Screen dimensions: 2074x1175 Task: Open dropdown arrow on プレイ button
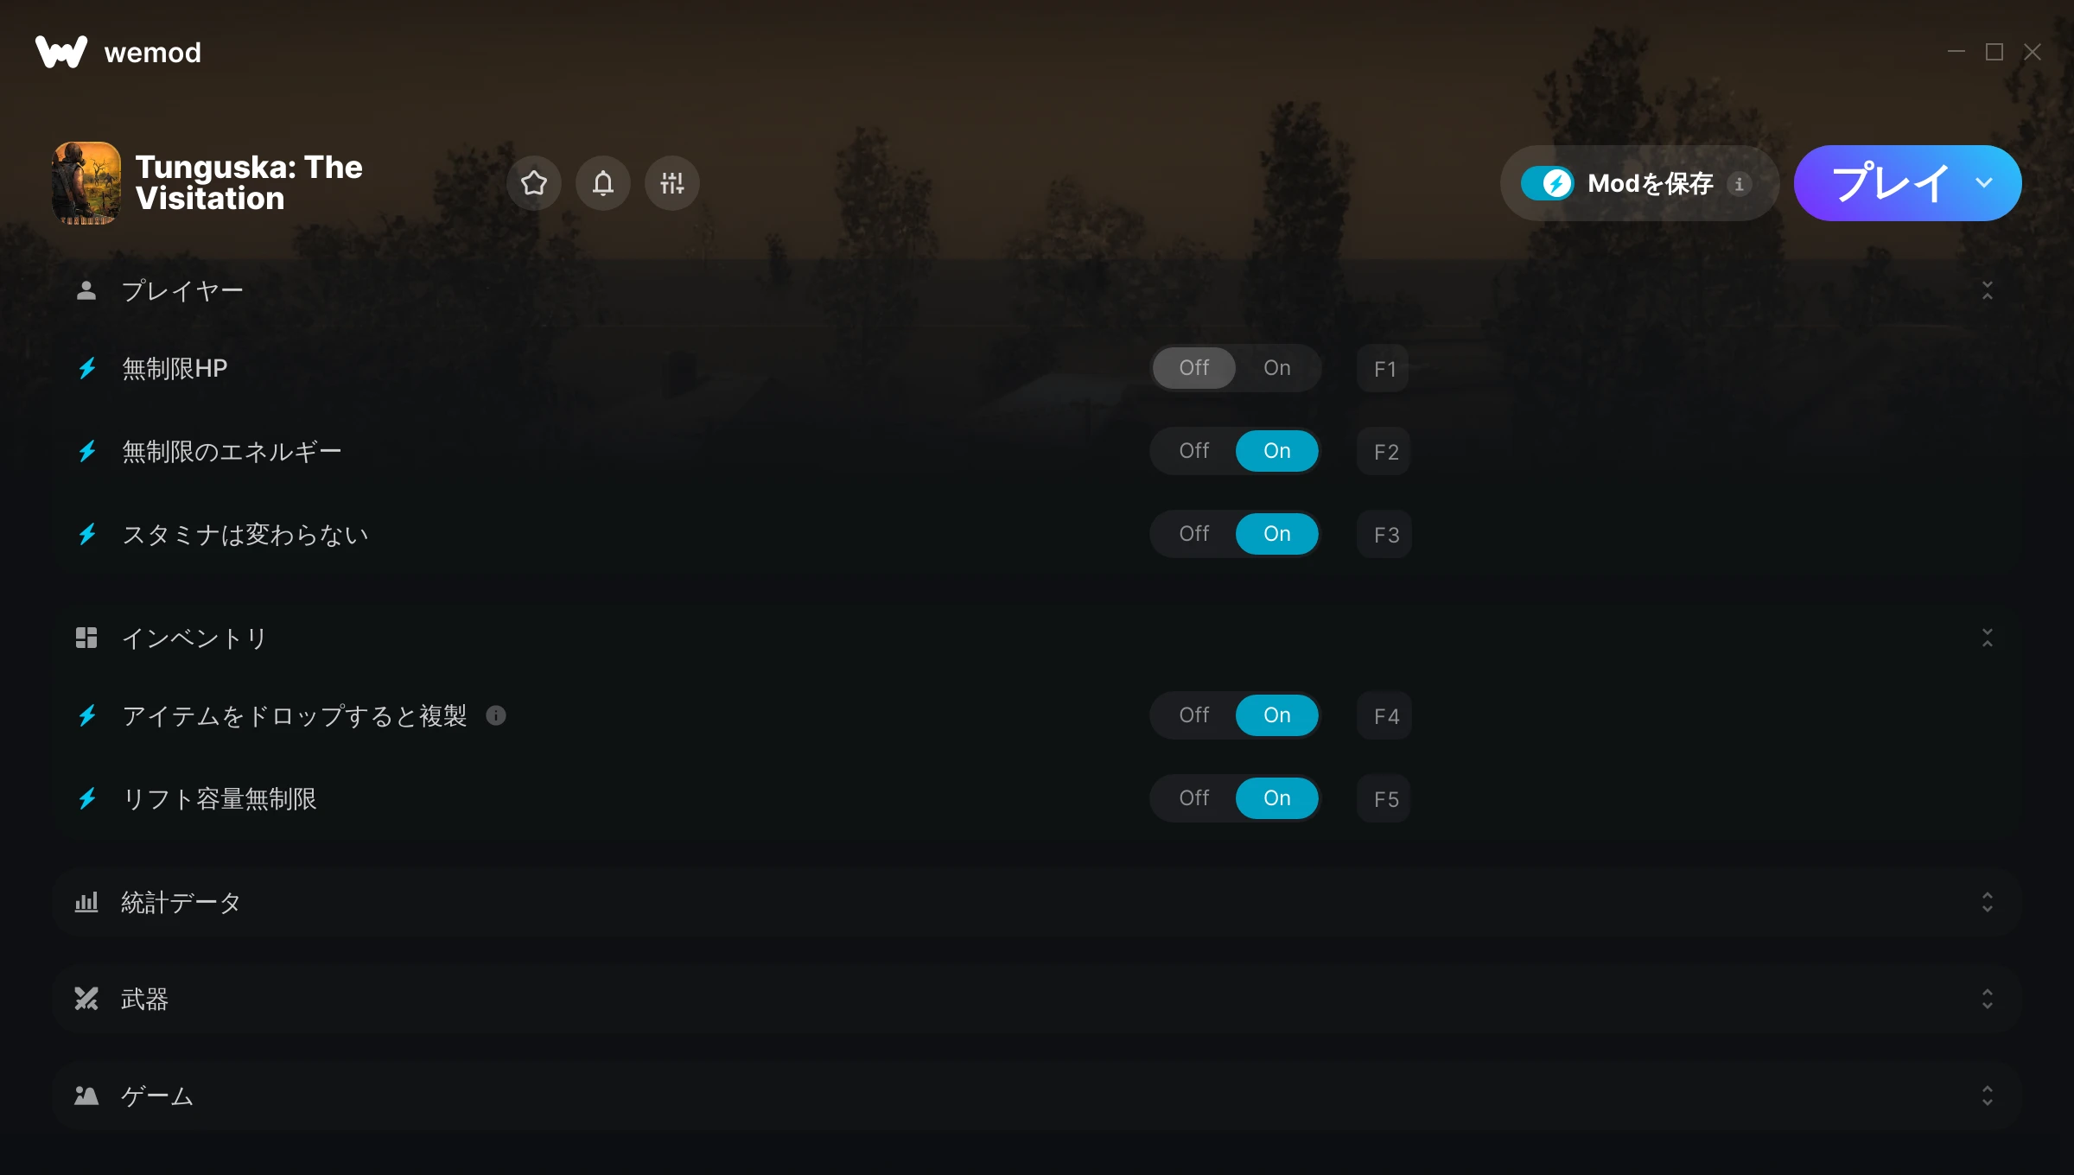1984,183
